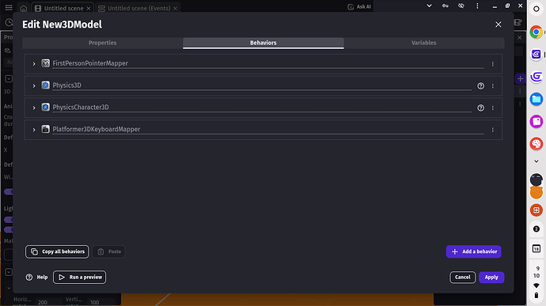Expand the Platformer3DKeyboardMapper behavior
Viewport: 546px width, 306px height.
click(x=34, y=130)
